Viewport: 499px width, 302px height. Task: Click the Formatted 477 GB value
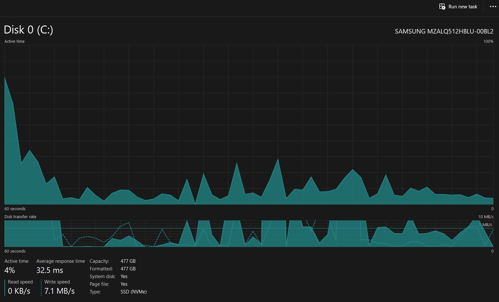click(x=128, y=269)
